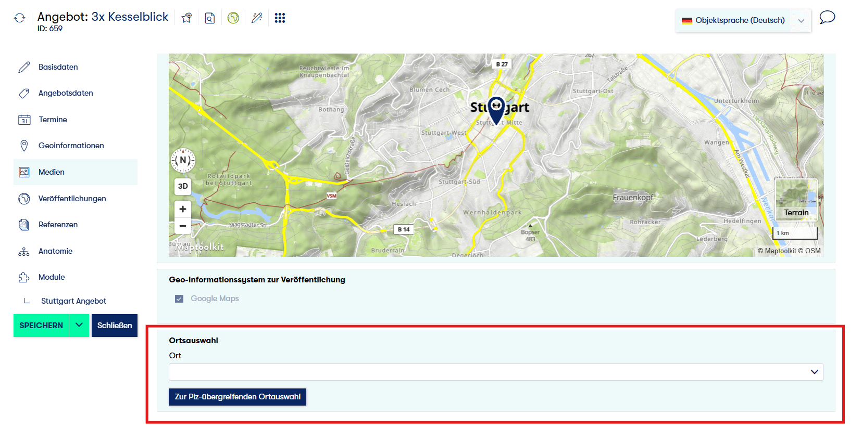Open Geoinformationen in the sidebar
Viewport: 862px width, 429px height.
point(71,146)
